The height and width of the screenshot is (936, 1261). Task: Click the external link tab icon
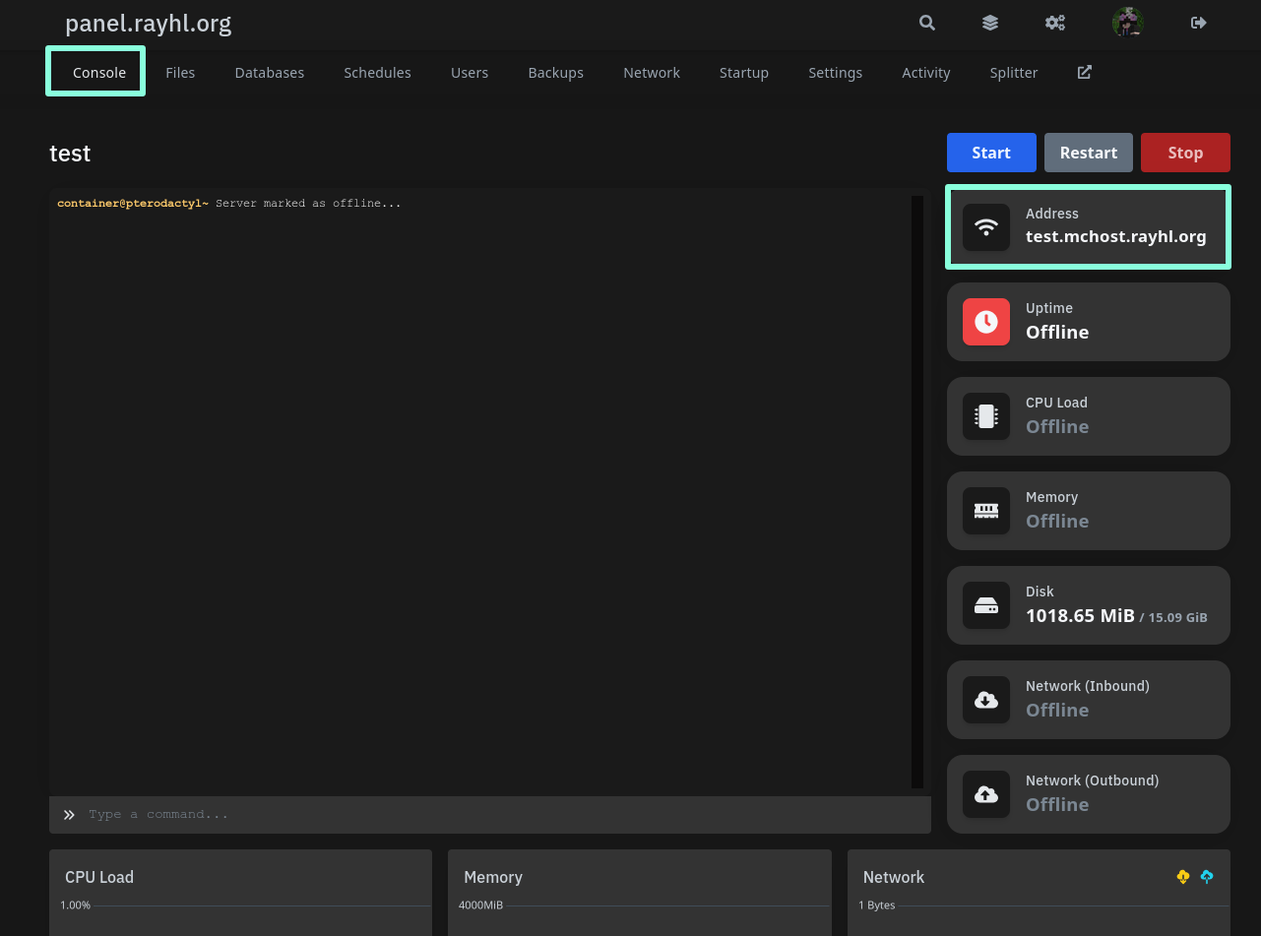1084,72
